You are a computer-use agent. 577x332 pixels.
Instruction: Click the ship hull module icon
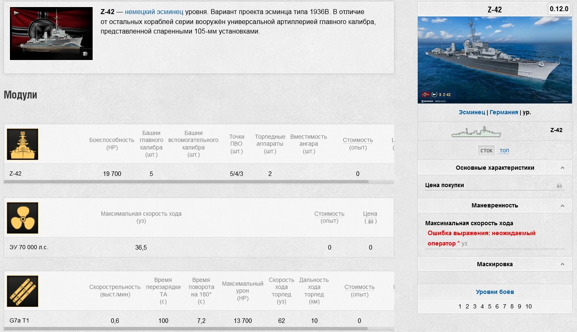tap(22, 144)
